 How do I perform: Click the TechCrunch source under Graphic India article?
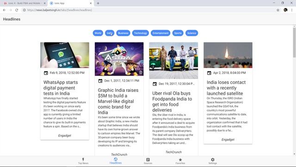[x=119, y=154]
